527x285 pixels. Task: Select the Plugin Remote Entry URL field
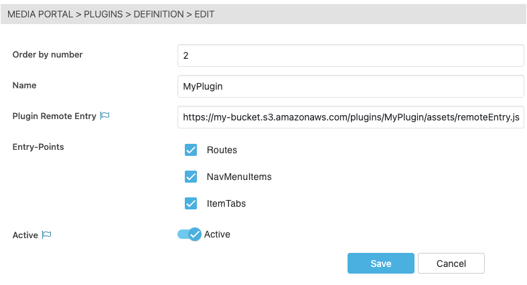point(350,116)
